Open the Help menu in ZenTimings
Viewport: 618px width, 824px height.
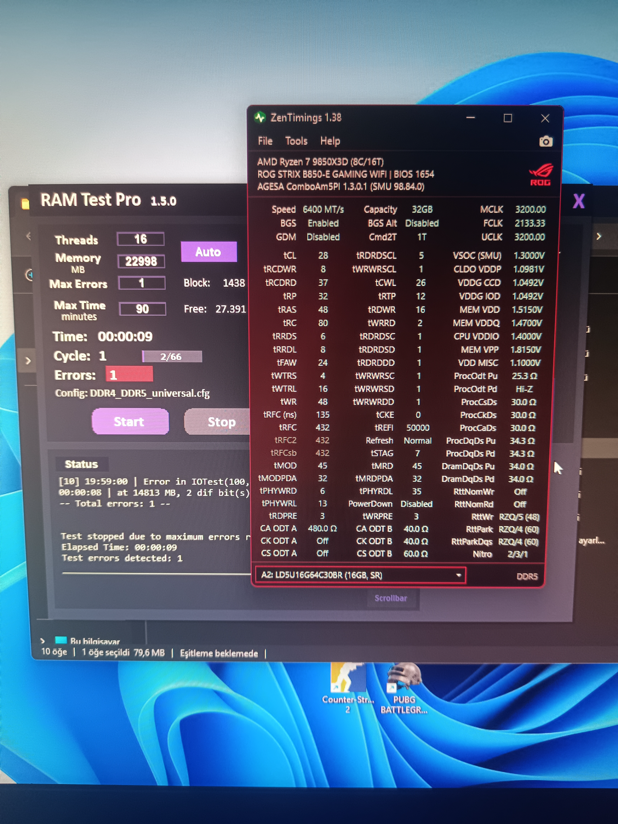pos(330,142)
